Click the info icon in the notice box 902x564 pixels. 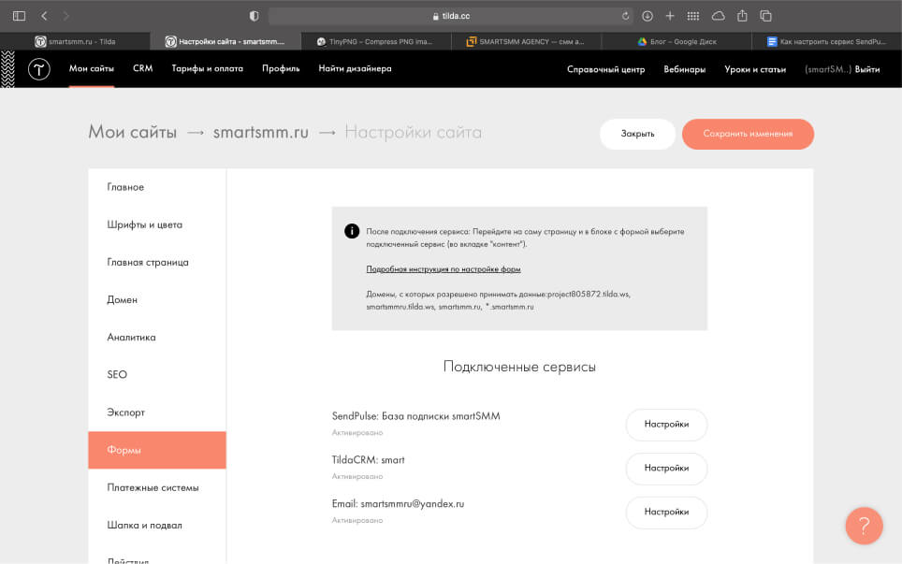352,231
